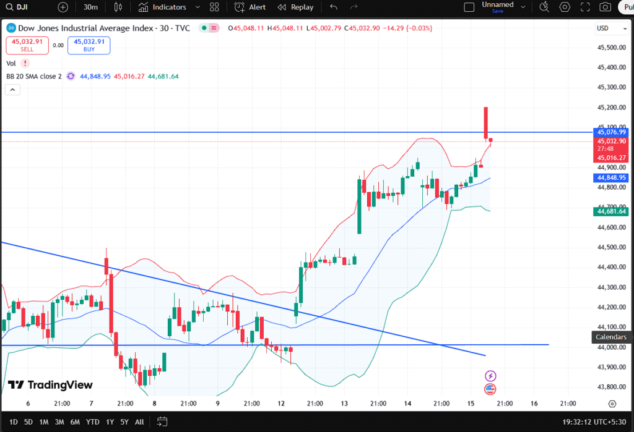Click the 0.00 spread value between SELL and BUY
Image resolution: width=634 pixels, height=432 pixels.
coord(58,45)
